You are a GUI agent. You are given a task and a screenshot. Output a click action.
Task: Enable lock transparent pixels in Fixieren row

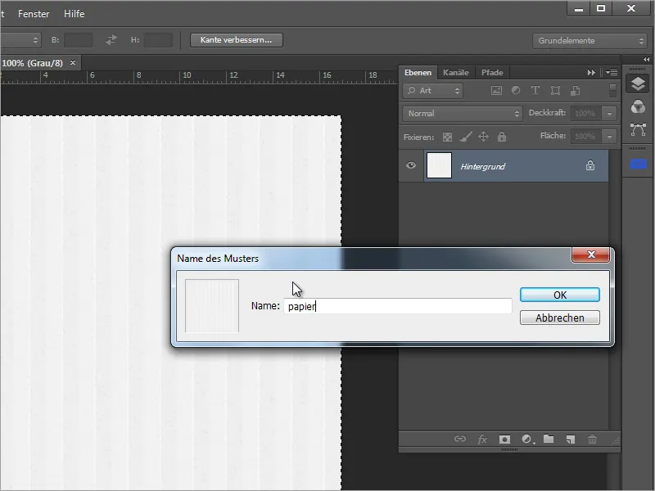click(449, 136)
